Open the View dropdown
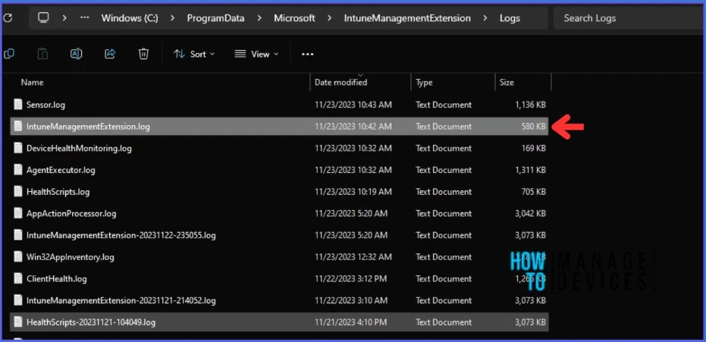Screen dimensions: 706x342 (x=256, y=54)
